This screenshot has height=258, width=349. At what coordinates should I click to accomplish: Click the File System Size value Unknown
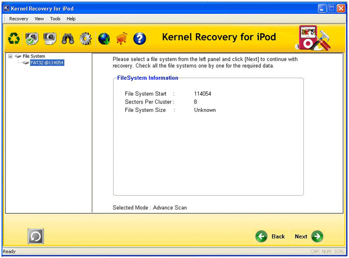tap(205, 110)
